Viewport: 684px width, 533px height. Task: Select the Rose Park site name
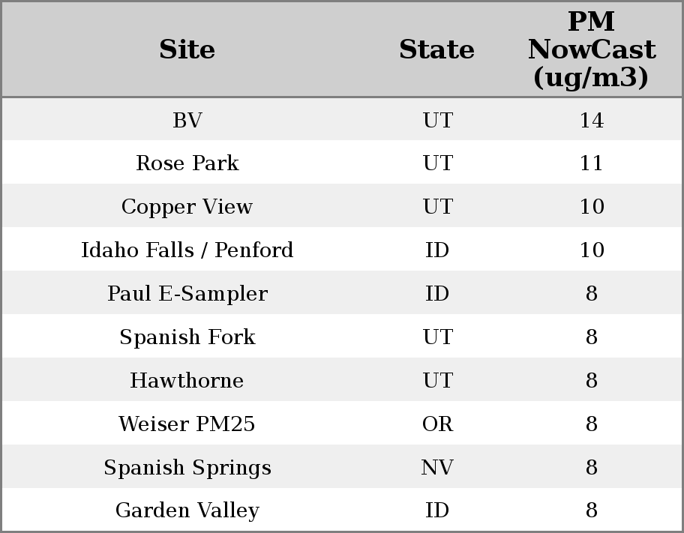click(187, 163)
